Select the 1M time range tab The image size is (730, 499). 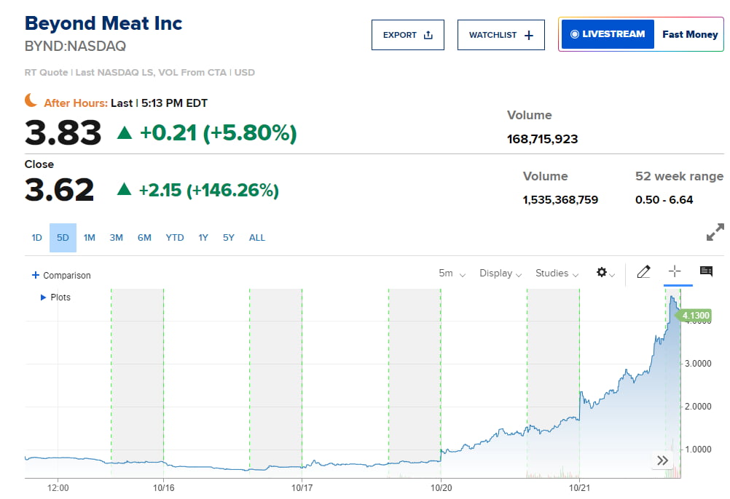[x=90, y=238]
